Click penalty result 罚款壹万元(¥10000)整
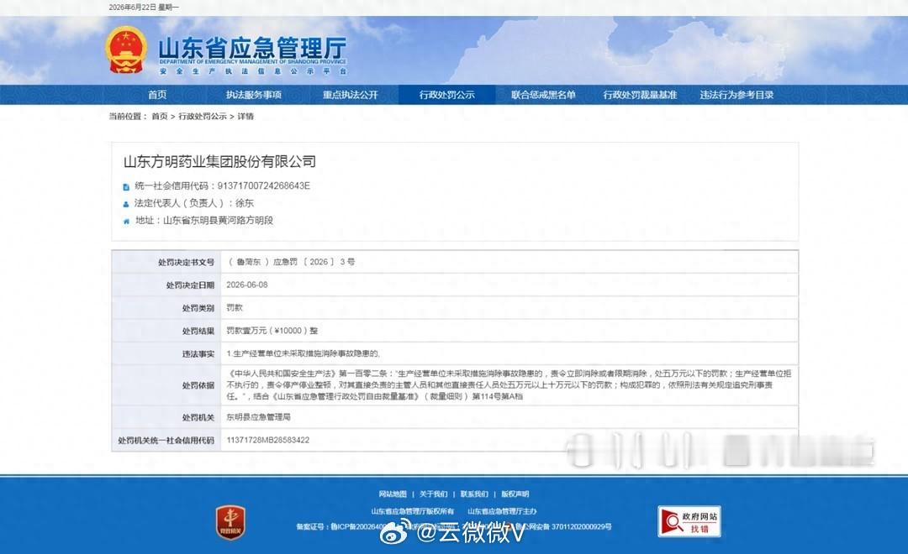908x554 pixels. coord(272,331)
